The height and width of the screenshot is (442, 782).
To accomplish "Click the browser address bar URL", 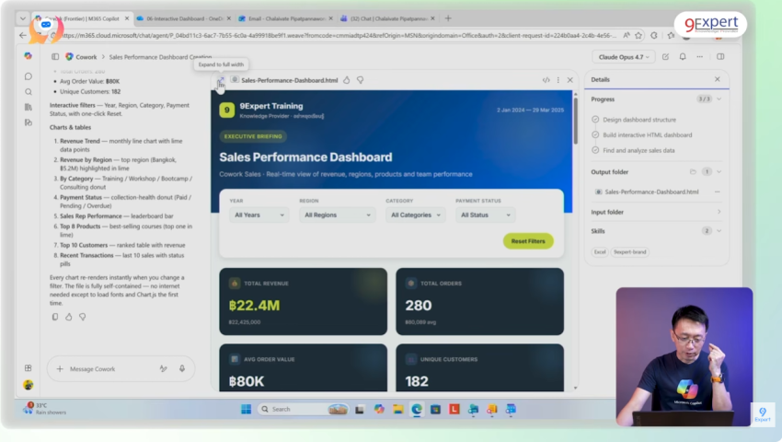I will pos(339,36).
